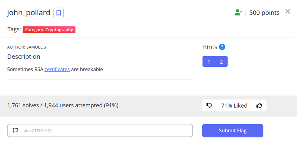
Task: Open hint number 1
Action: pos(209,62)
